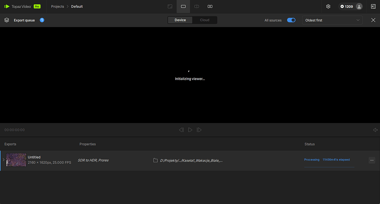Toggle the muted speaker icon
The height and width of the screenshot is (204, 380).
click(375, 130)
